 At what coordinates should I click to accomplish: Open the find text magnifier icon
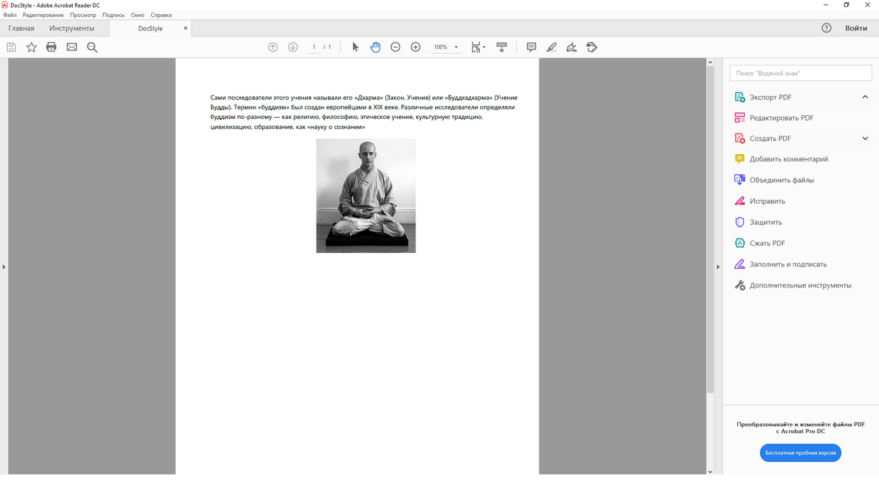(92, 47)
